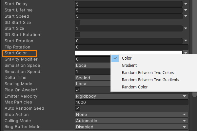Open the Culling Mode Automatic dropdown
The height and width of the screenshot is (131, 197).
tap(131, 121)
